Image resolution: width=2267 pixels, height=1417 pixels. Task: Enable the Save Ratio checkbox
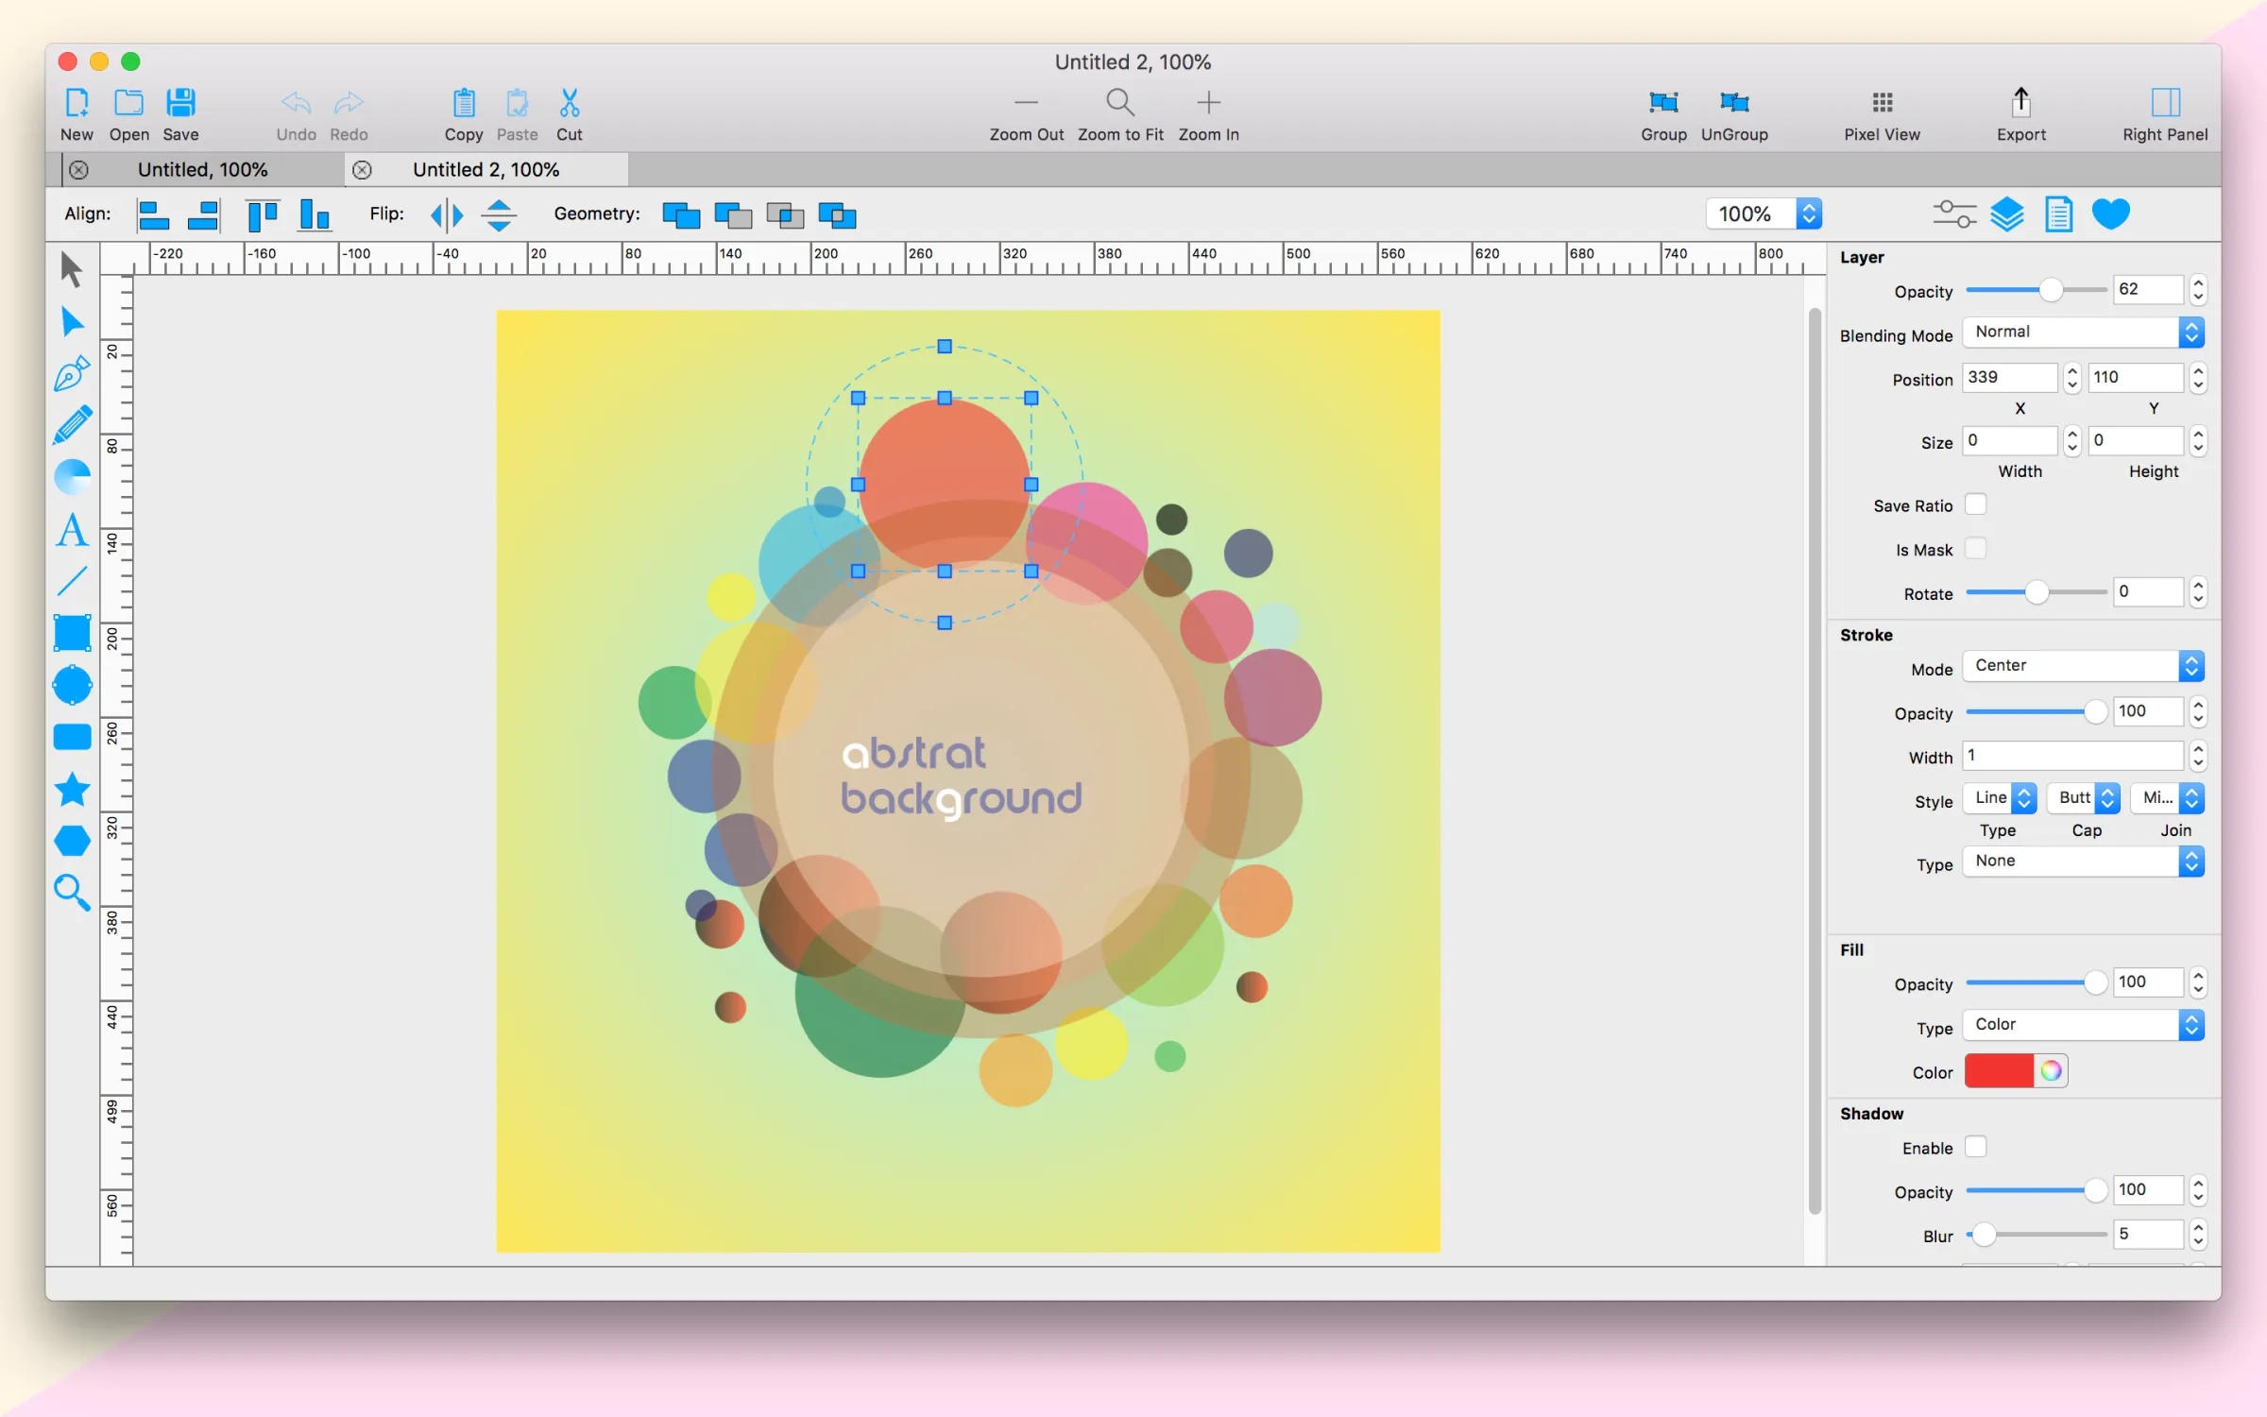(x=1975, y=504)
